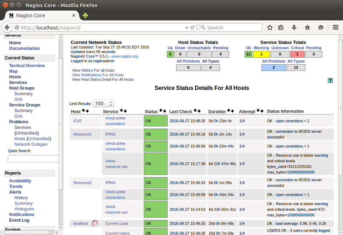Open View Host Status Detail For All Hosts
The height and width of the screenshot is (235, 343).
coord(103,79)
